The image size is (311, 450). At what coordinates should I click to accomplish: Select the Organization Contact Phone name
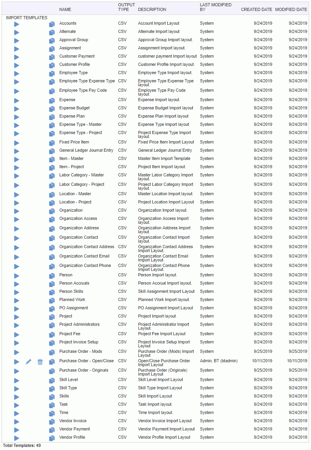click(x=85, y=265)
